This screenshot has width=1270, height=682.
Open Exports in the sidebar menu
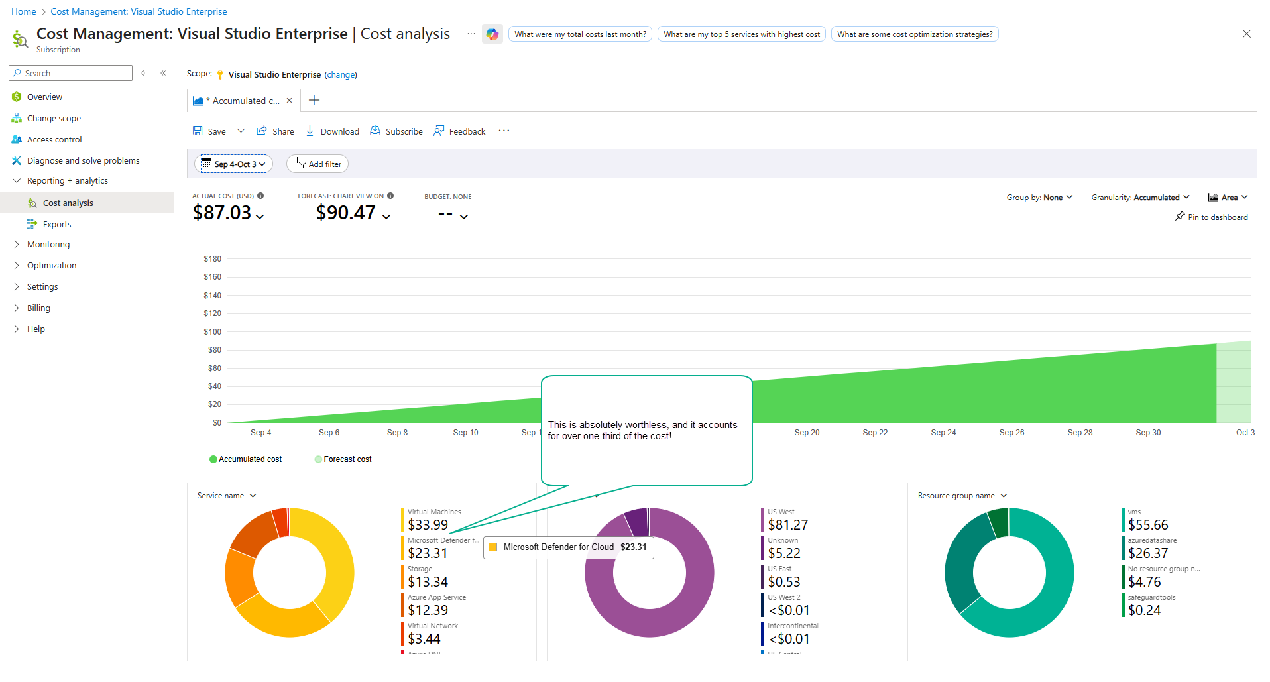point(57,225)
